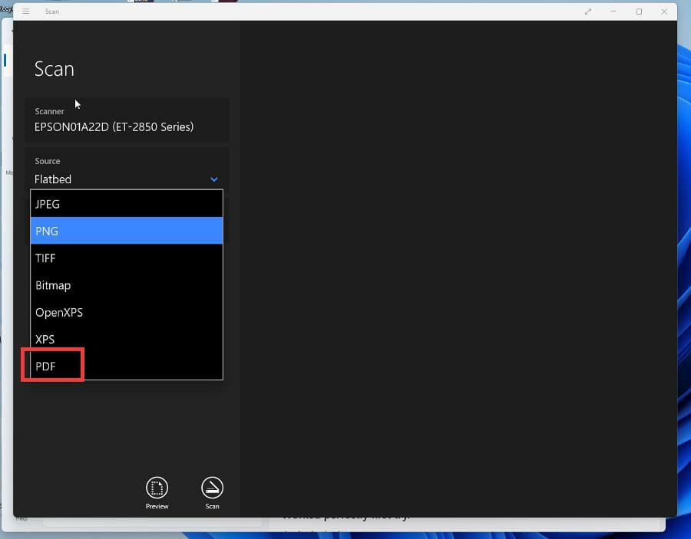Viewport: 691px width, 539px height.
Task: Choose Bitmap file type
Action: (127, 285)
